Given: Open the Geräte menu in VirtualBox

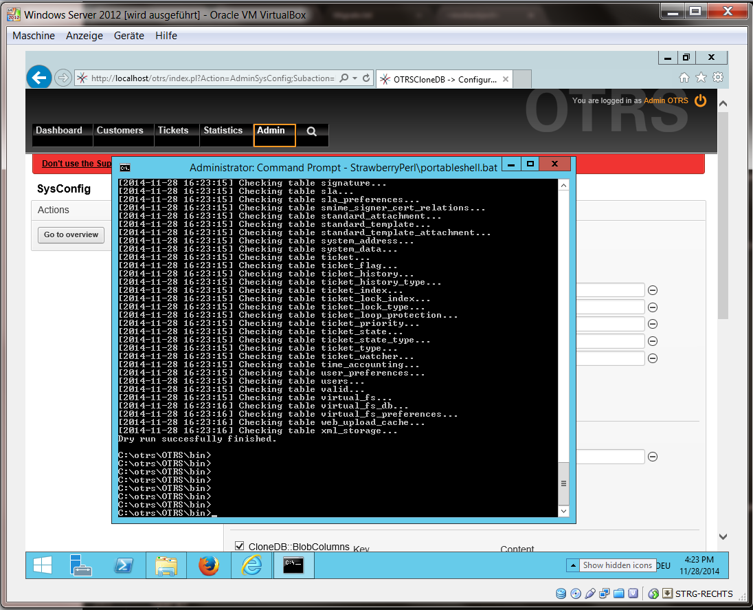Looking at the screenshot, I should [128, 35].
